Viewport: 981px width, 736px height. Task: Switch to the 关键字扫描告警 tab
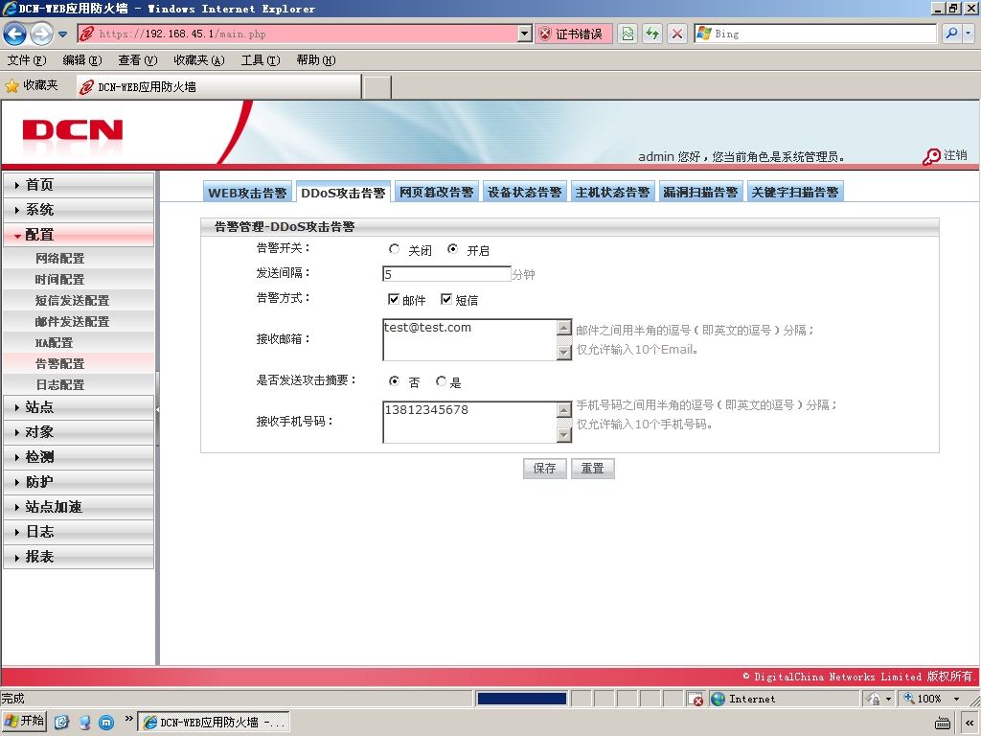click(795, 192)
